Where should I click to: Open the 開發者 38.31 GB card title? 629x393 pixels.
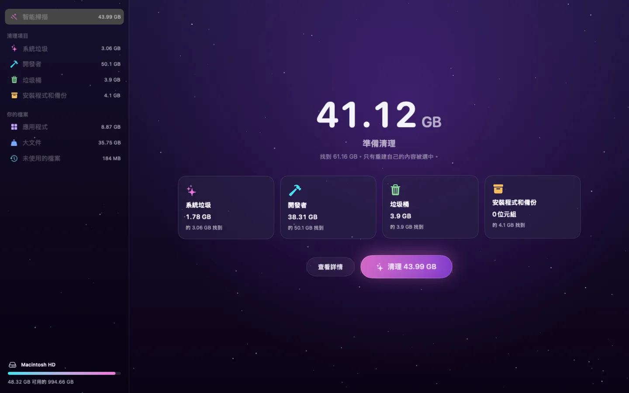tap(297, 205)
